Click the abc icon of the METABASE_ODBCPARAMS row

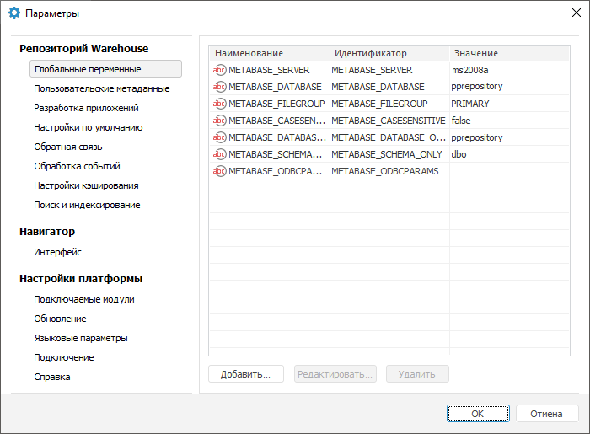220,171
